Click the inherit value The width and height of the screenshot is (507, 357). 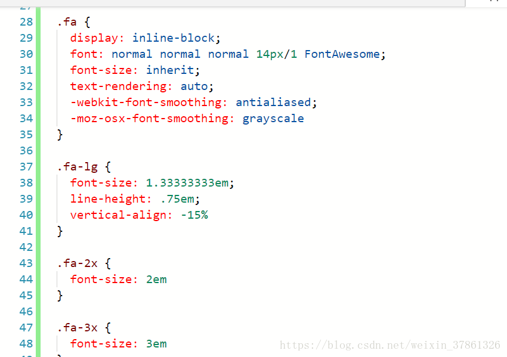point(170,70)
